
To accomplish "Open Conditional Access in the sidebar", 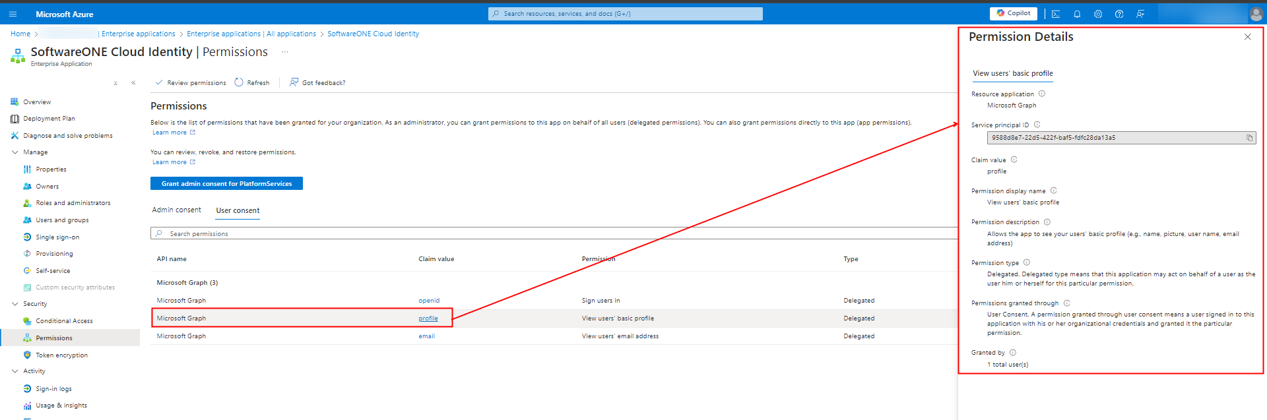I will [x=64, y=321].
